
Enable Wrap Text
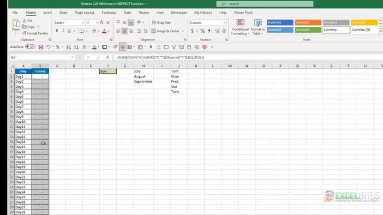pyautogui.click(x=161, y=23)
